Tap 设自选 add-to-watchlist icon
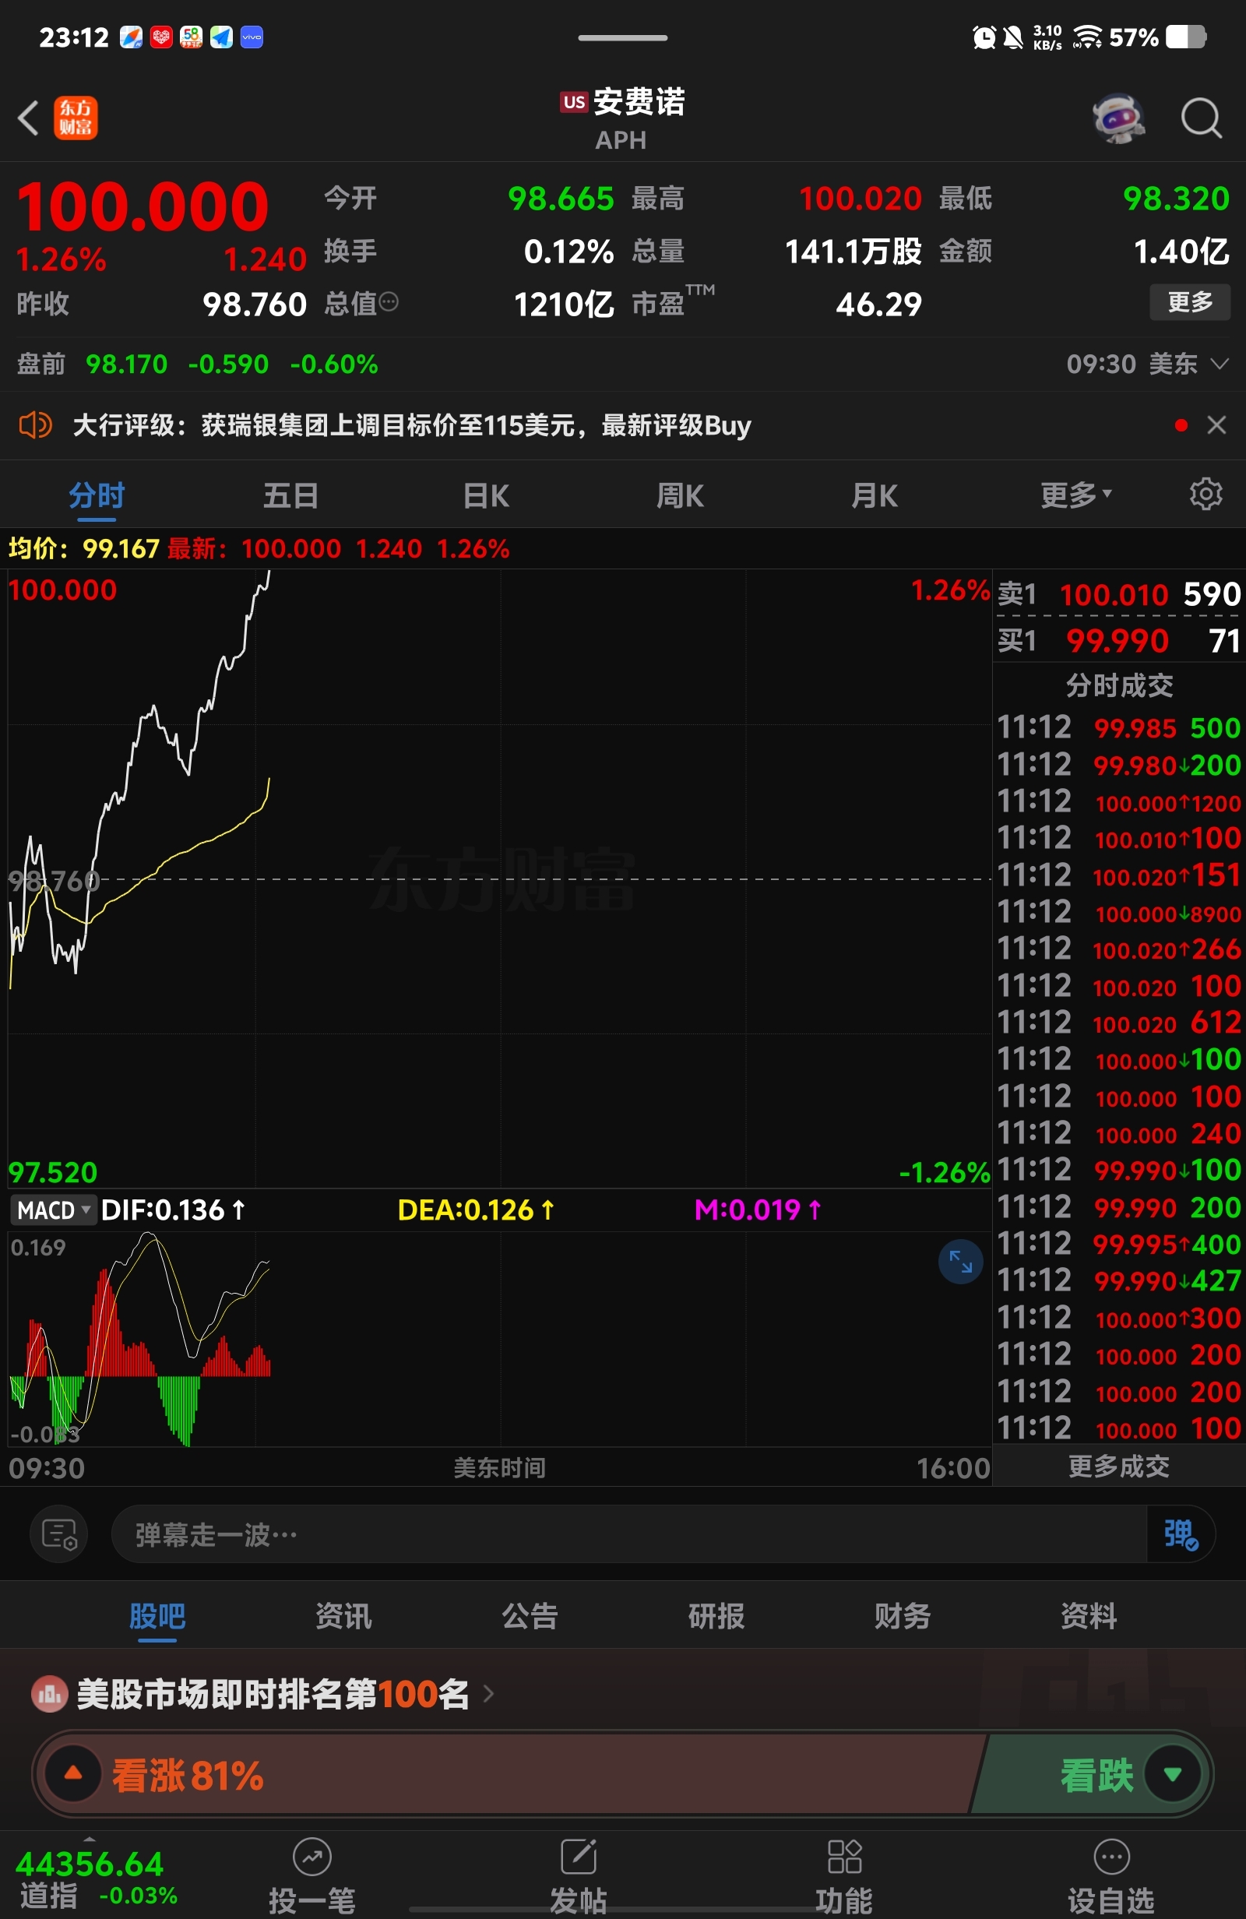 pos(1111,1857)
